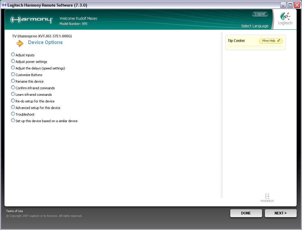
Task: Click the NEXT > button
Action: [x=280, y=213]
